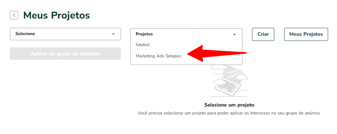Collapse the Projetos dropdown list
The height and width of the screenshot is (134, 337).
(186, 34)
